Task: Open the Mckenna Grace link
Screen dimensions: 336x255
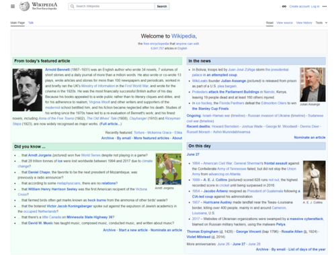Action: tap(159, 132)
